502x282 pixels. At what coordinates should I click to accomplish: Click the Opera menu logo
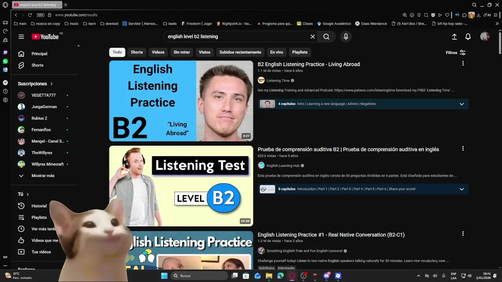[5, 5]
